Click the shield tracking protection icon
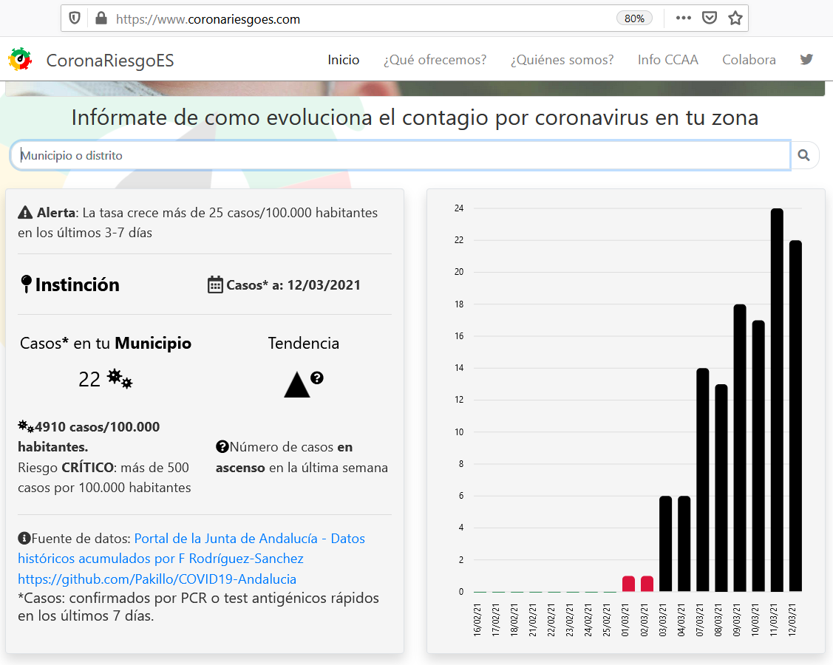 (75, 18)
